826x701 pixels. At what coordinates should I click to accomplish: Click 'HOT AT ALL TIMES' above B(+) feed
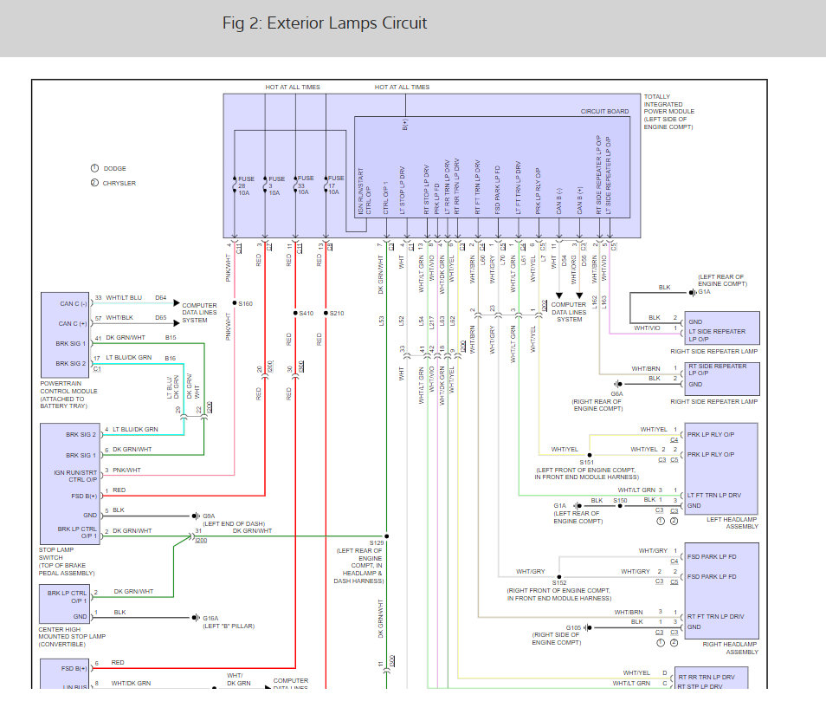402,87
